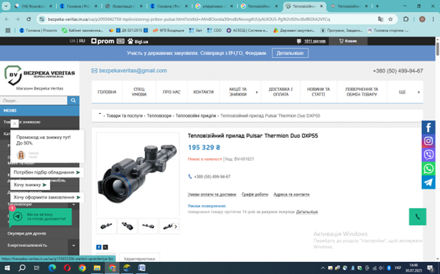440x274 pixels.
Task: Open the ДОСТАВКА І ОПЛАТА menu item
Action: pyautogui.click(x=281, y=92)
